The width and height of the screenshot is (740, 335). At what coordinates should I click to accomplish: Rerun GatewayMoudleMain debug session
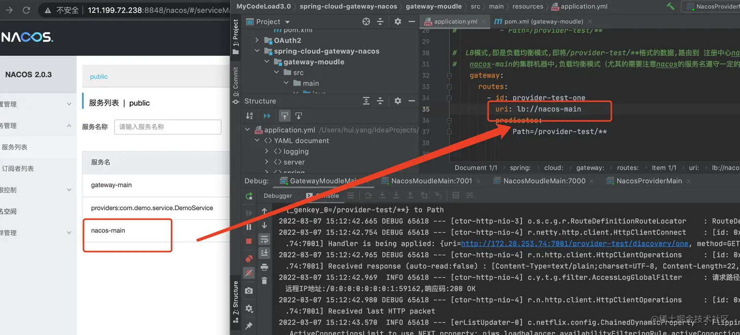(249, 196)
